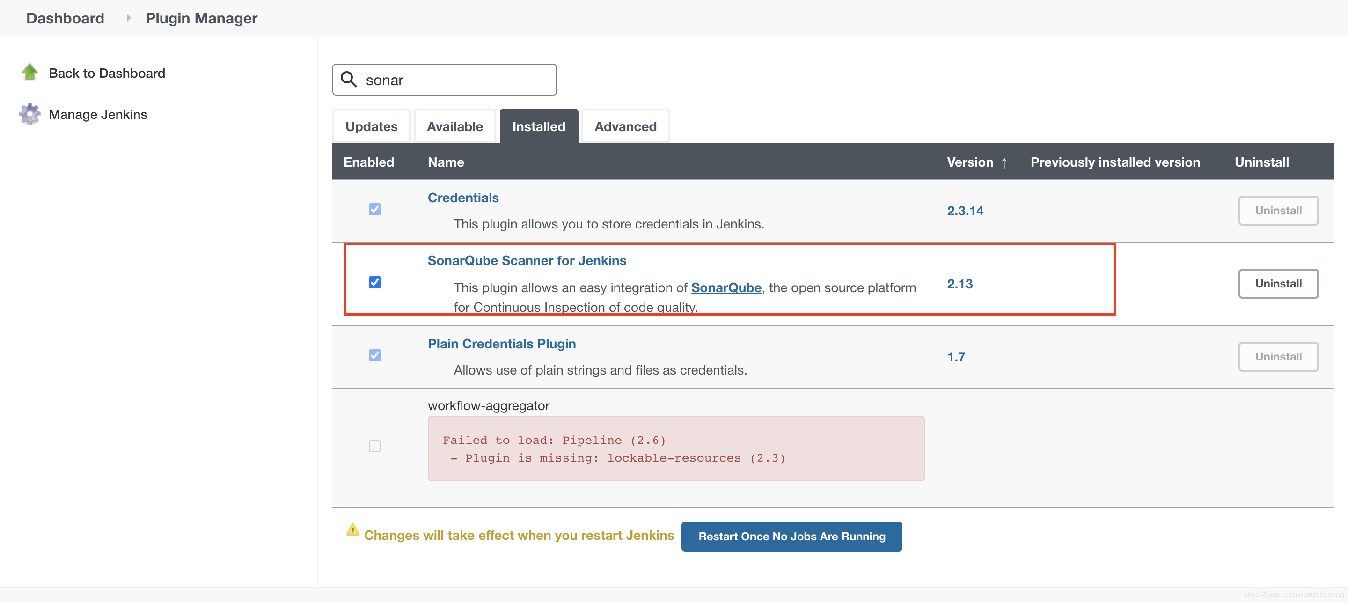Click the Plugin Manager breadcrumb

coord(201,18)
